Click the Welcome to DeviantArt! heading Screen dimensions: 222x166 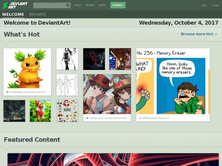pyautogui.click(x=37, y=23)
